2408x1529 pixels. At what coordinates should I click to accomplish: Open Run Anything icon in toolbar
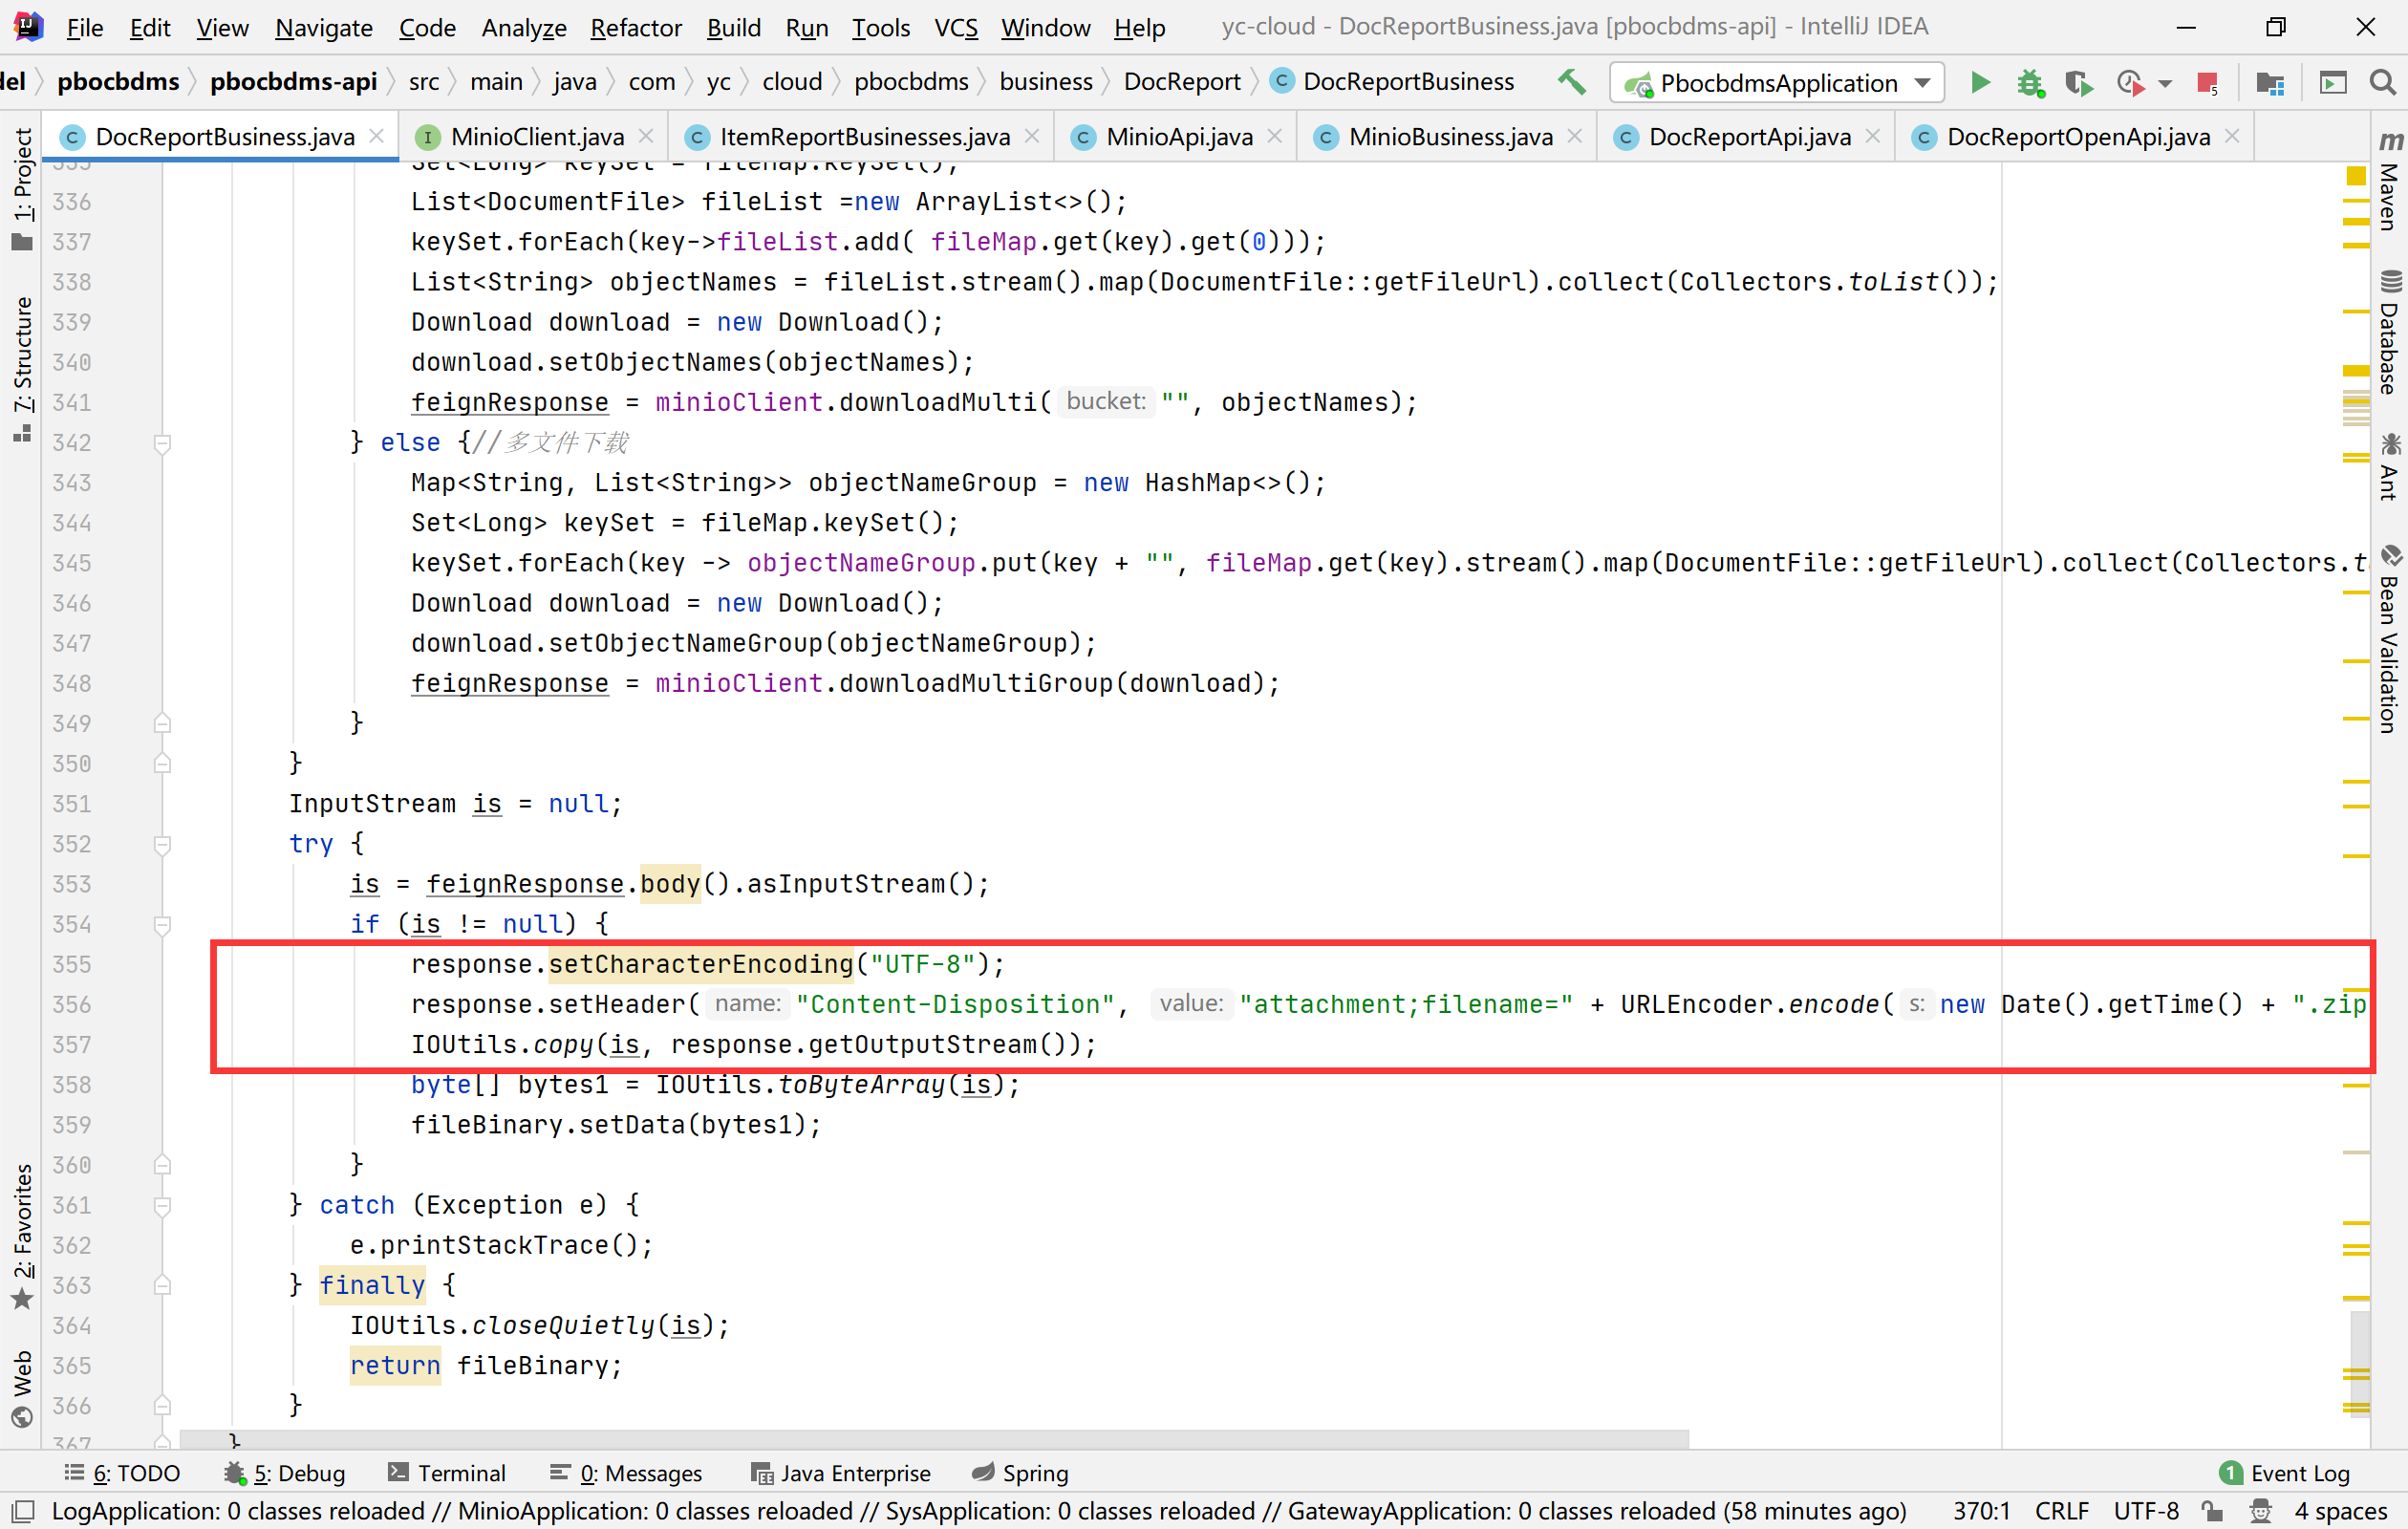point(2332,82)
